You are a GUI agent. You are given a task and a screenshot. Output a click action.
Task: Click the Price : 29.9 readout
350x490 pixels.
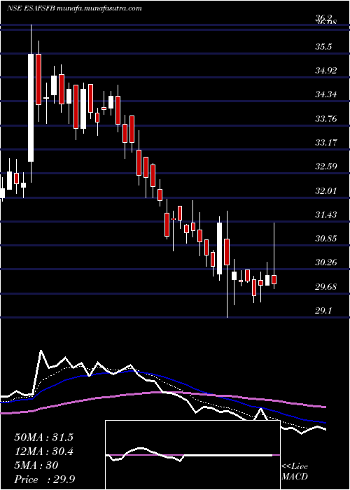point(44,479)
